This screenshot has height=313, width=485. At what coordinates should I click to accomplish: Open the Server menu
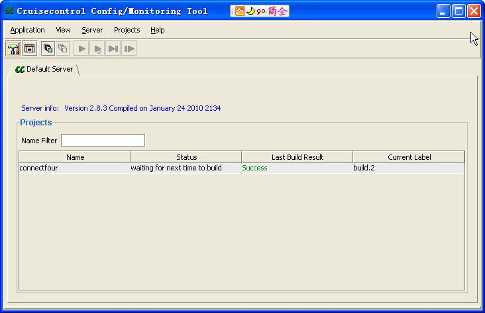coord(92,30)
